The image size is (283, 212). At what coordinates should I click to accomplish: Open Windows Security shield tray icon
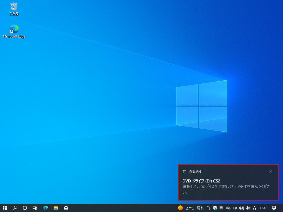pyautogui.click(x=215, y=208)
